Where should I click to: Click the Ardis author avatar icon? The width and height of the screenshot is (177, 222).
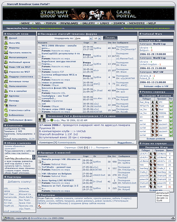(x=52, y=120)
